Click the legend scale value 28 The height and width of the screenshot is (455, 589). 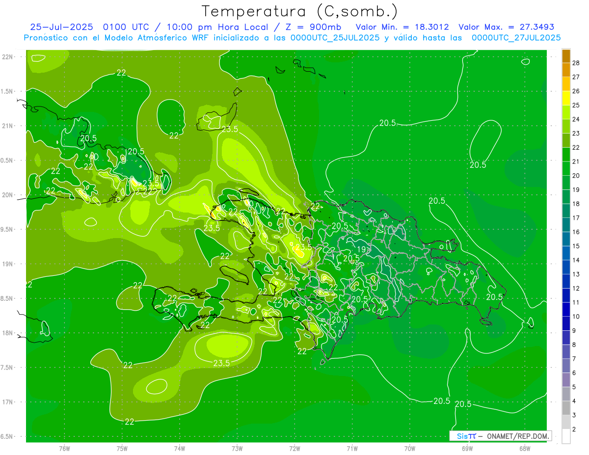576,63
